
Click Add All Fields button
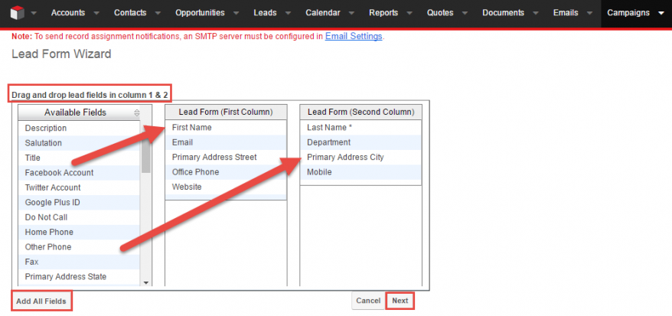pyautogui.click(x=42, y=301)
